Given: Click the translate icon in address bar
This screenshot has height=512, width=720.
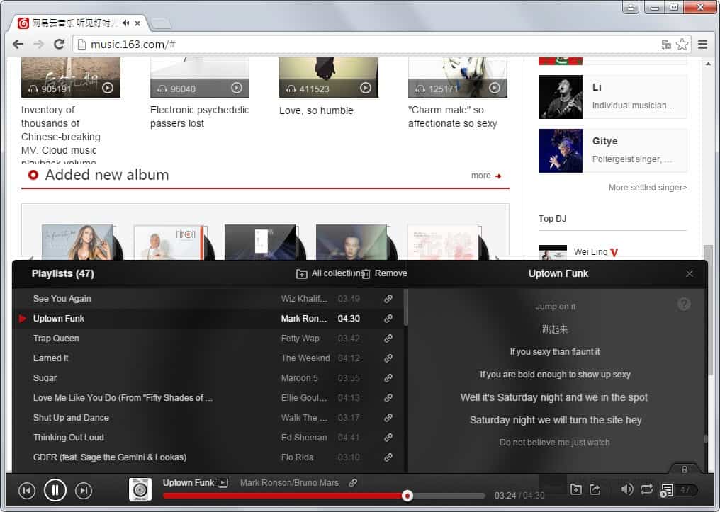Looking at the screenshot, I should (666, 45).
